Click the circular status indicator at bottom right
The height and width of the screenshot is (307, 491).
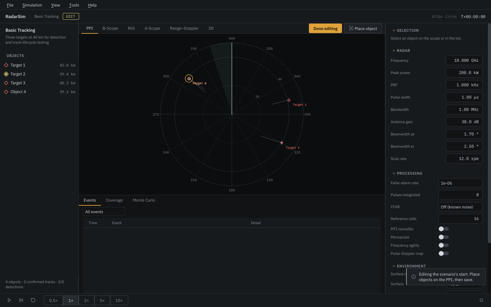[x=481, y=300]
